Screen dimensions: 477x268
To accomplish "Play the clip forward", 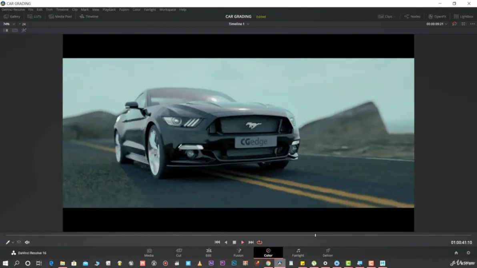I will [243, 242].
